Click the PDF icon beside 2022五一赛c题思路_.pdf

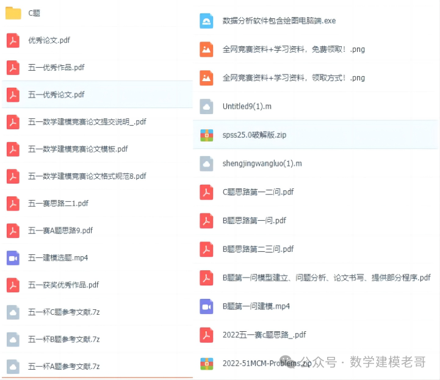pos(206,335)
